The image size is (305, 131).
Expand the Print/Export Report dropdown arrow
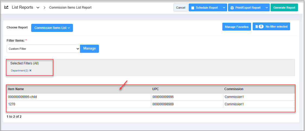click(x=266, y=8)
